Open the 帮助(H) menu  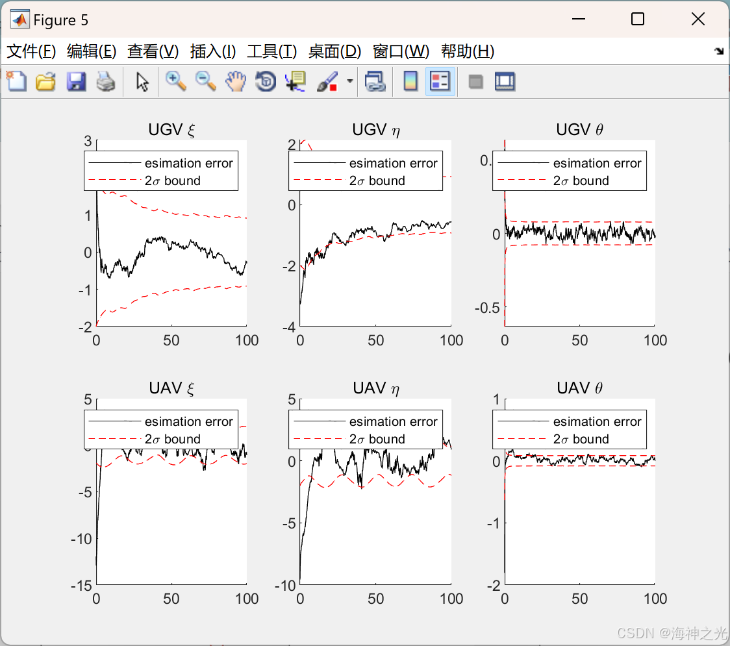[468, 51]
